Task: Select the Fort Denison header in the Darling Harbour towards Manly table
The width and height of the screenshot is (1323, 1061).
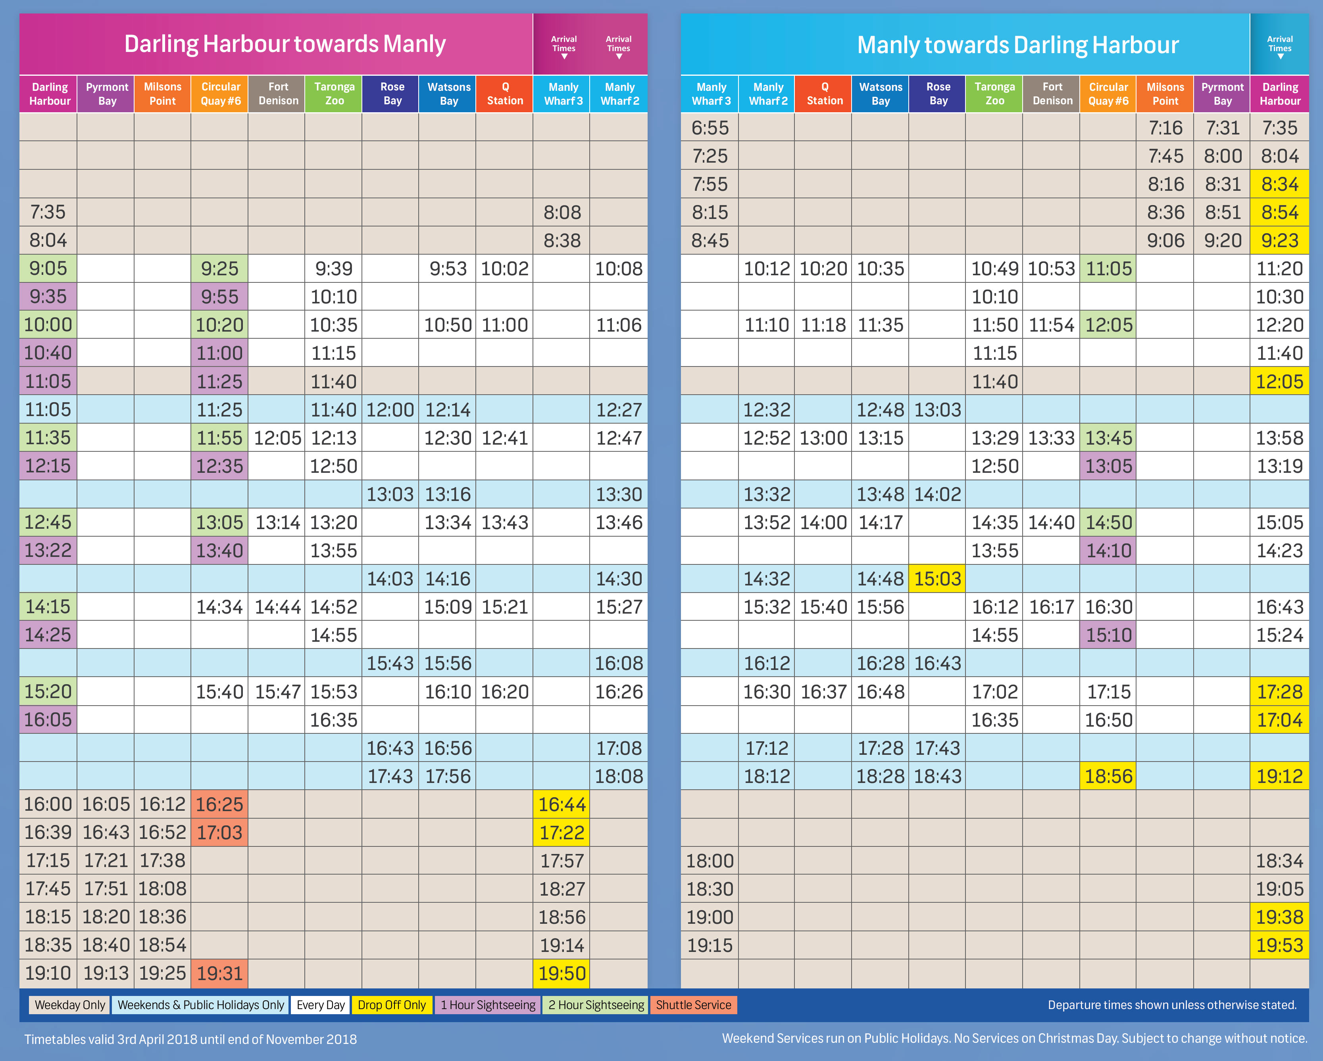Action: (x=277, y=94)
